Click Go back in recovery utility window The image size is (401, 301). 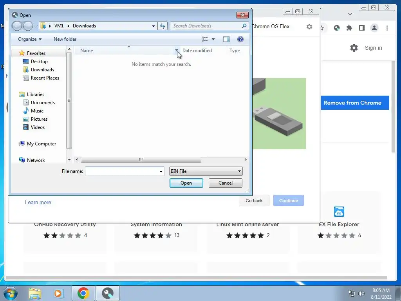tap(254, 201)
